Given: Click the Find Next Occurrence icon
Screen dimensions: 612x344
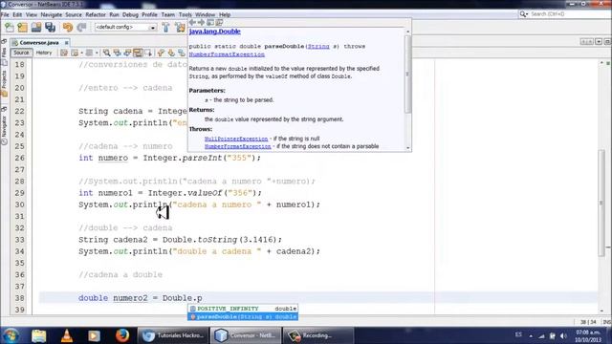Looking at the screenshot, I should (x=127, y=53).
